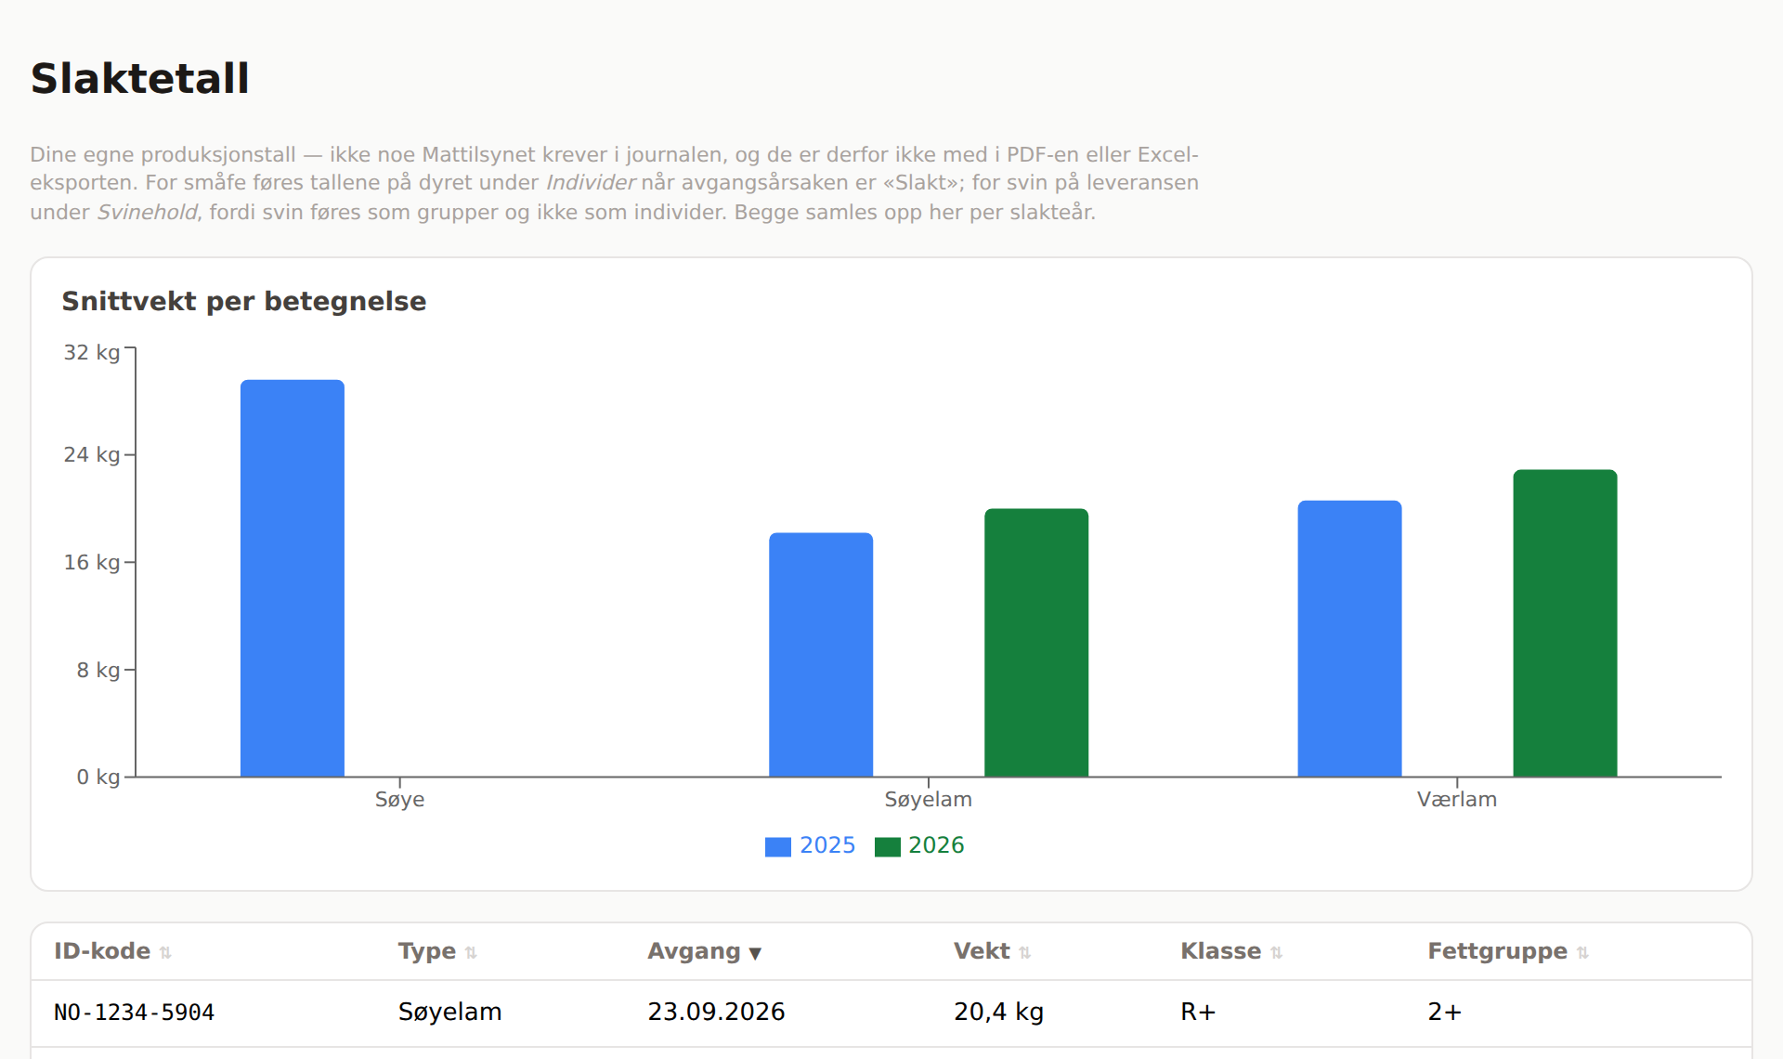Viewport: 1783px width, 1059px height.
Task: Sort table by Fettgruppe column
Action: [1508, 951]
